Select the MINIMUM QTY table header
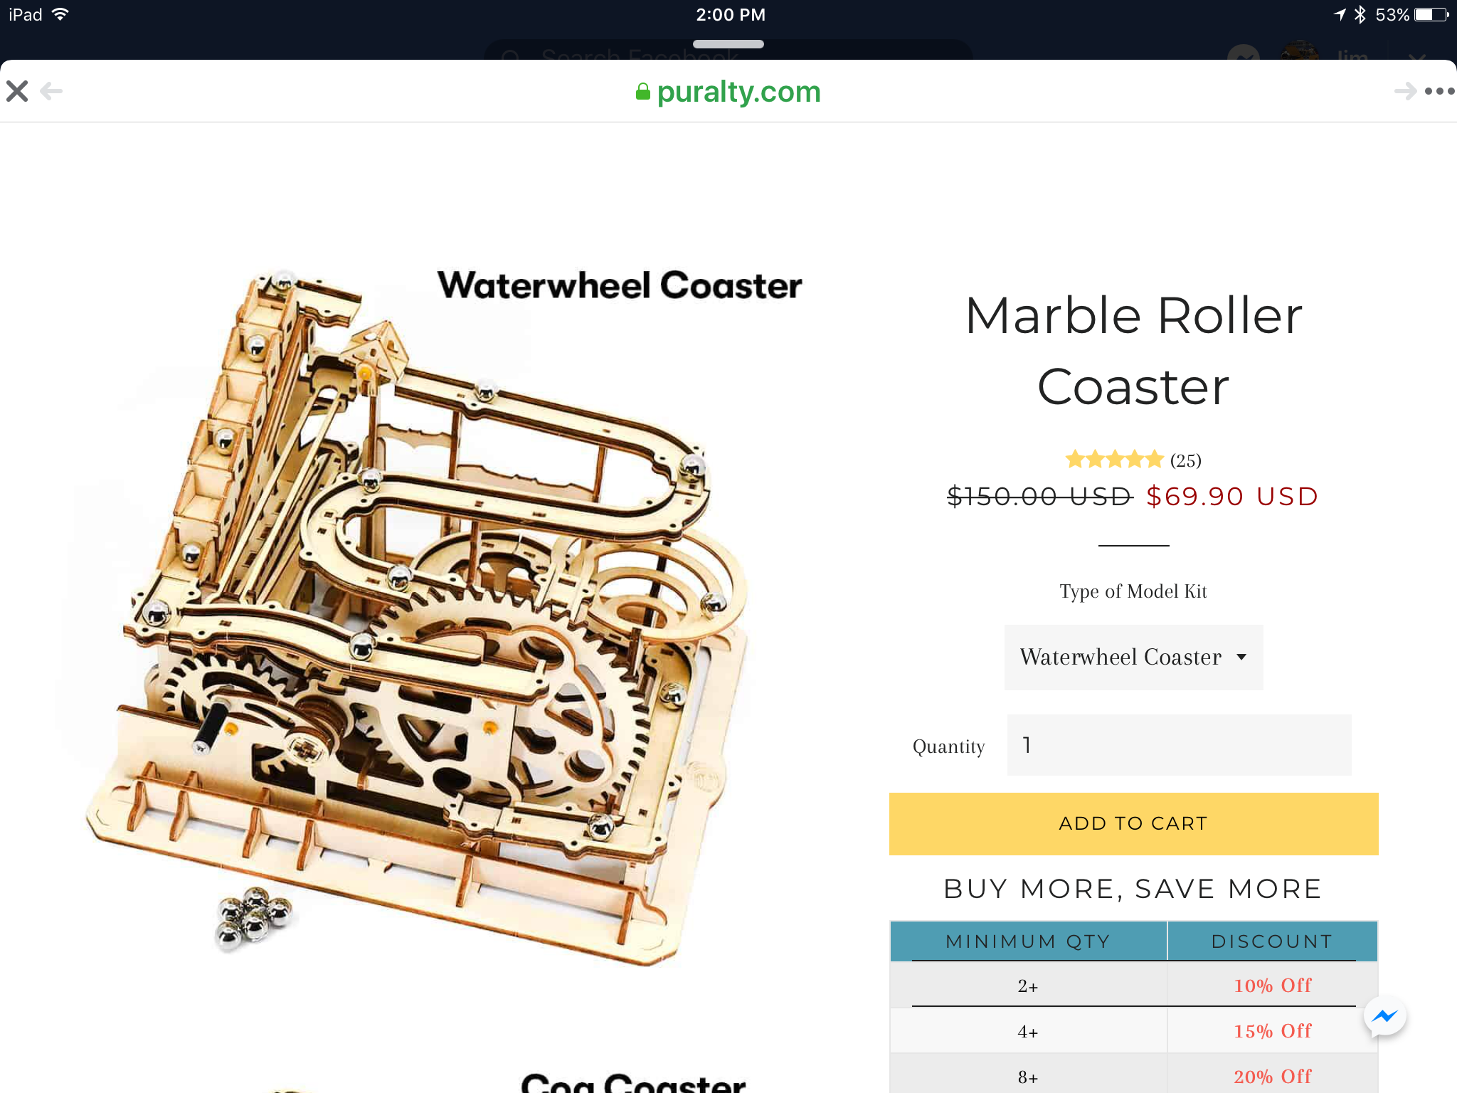The image size is (1457, 1093). [1028, 941]
